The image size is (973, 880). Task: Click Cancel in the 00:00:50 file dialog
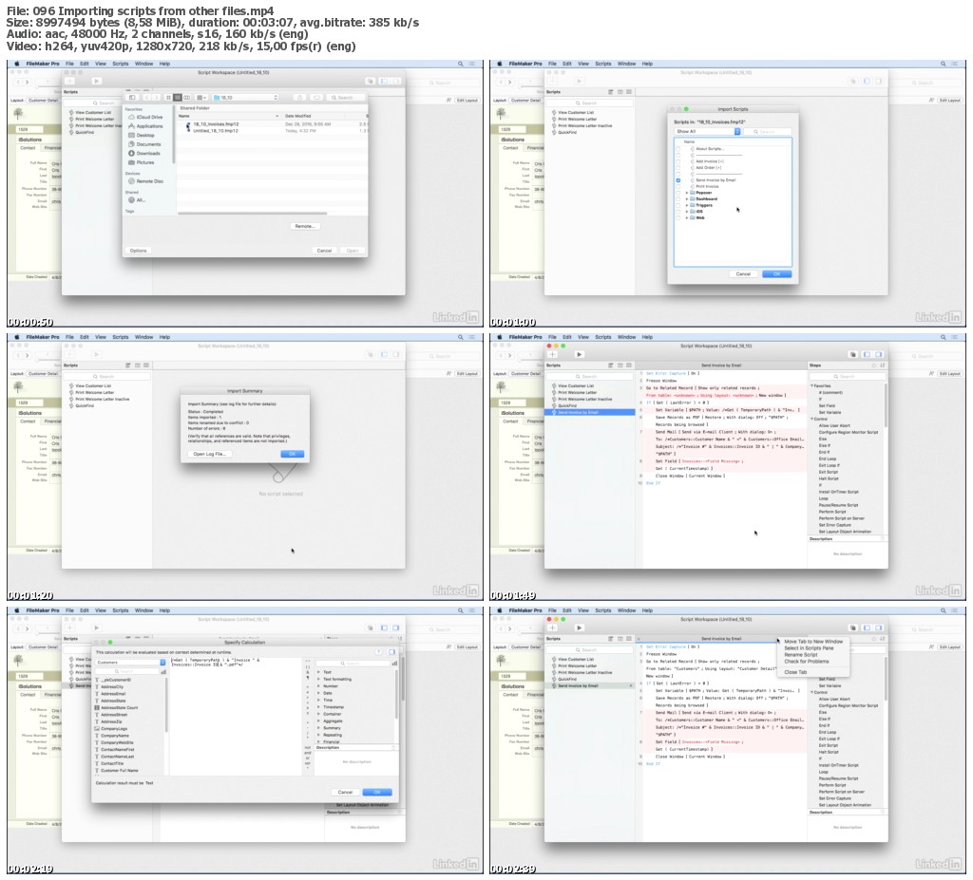324,251
